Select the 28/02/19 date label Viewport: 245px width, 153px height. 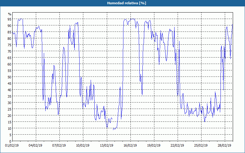(224, 146)
